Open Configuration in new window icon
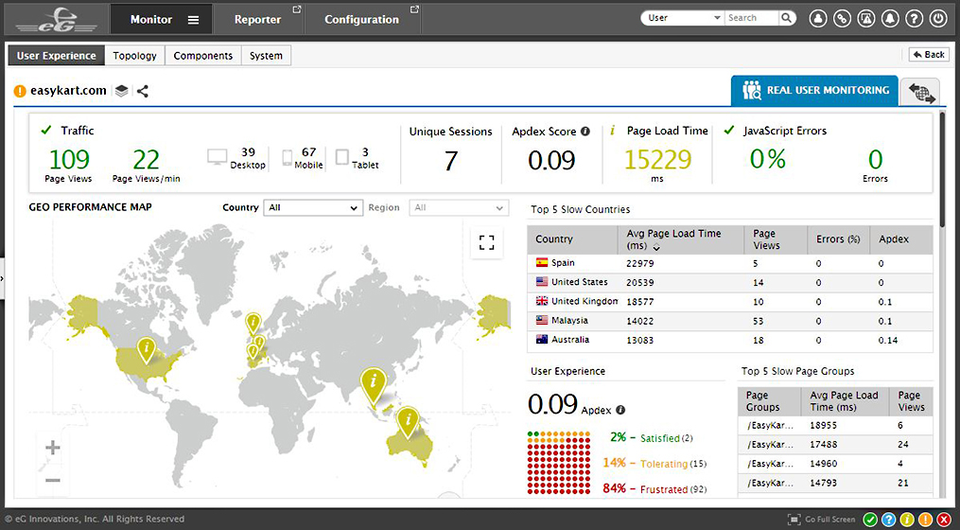 [414, 9]
